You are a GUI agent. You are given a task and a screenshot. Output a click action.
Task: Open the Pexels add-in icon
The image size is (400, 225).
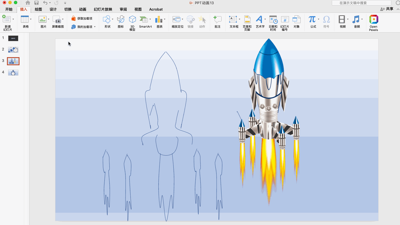coord(374,19)
